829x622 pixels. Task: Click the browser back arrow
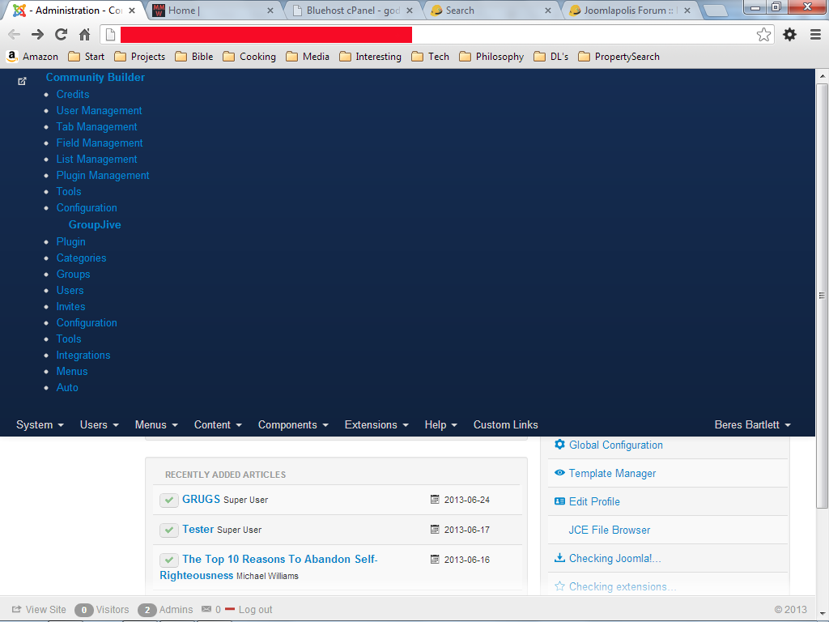click(15, 35)
